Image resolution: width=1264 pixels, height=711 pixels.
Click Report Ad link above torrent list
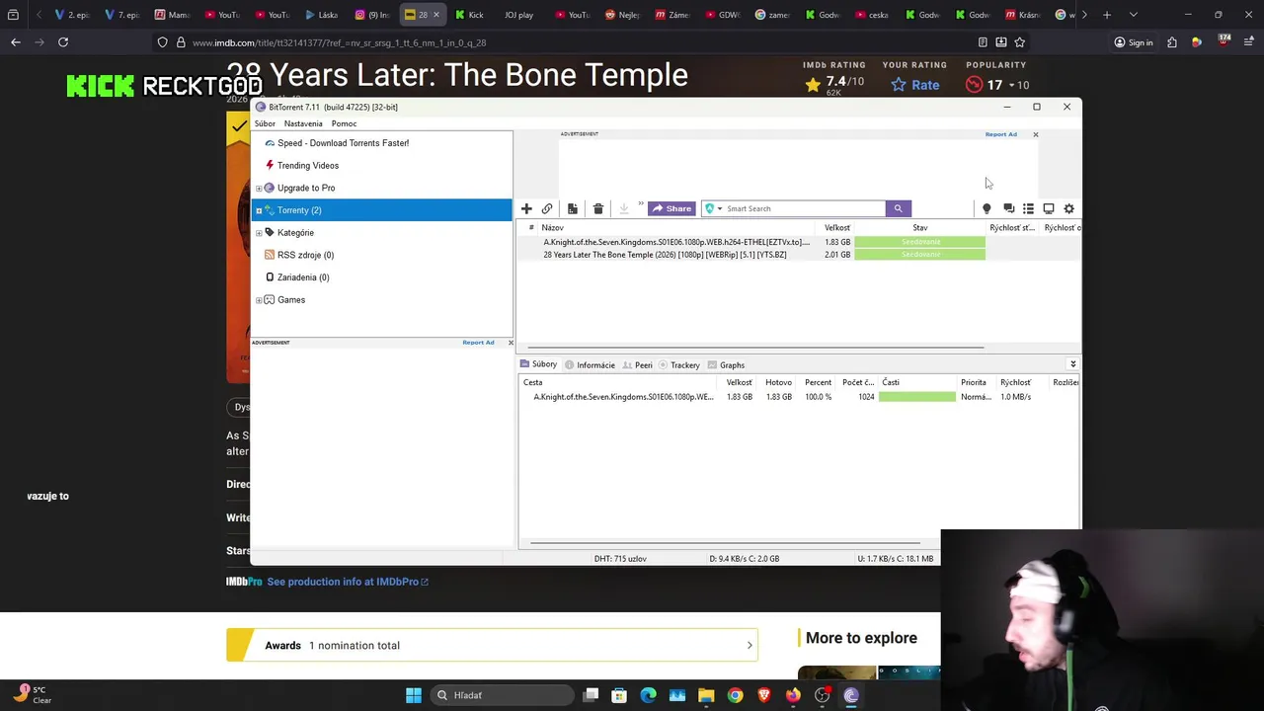[1000, 134]
